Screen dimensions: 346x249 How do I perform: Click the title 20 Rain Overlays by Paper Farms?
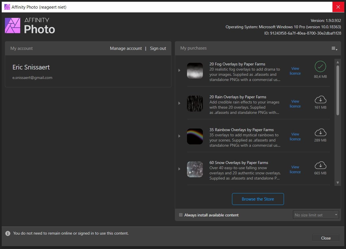[x=238, y=97]
